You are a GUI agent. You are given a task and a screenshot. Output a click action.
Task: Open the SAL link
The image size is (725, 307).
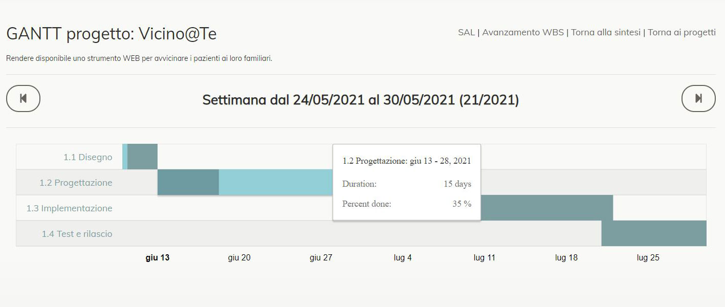(x=466, y=32)
